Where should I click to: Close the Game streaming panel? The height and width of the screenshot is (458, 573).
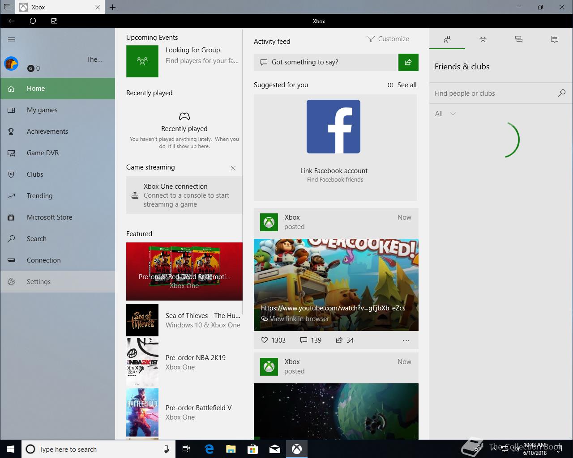(x=233, y=168)
